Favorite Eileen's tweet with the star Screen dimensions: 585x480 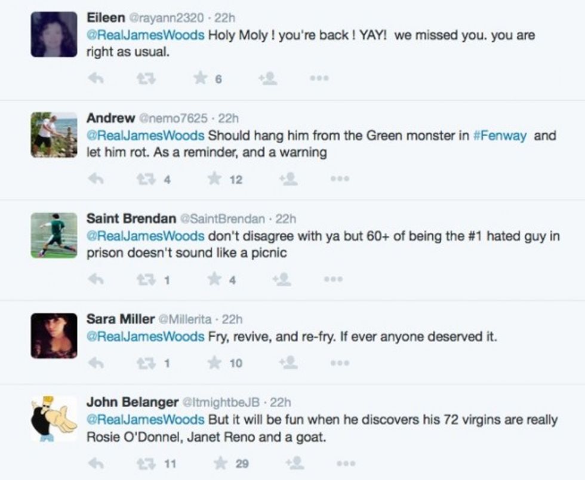[x=201, y=78]
